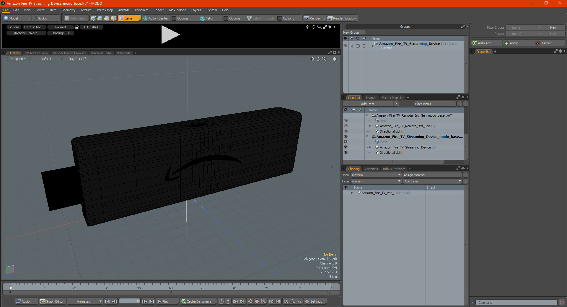Click the Discard button
The width and height of the screenshot is (567, 307).
(x=550, y=43)
